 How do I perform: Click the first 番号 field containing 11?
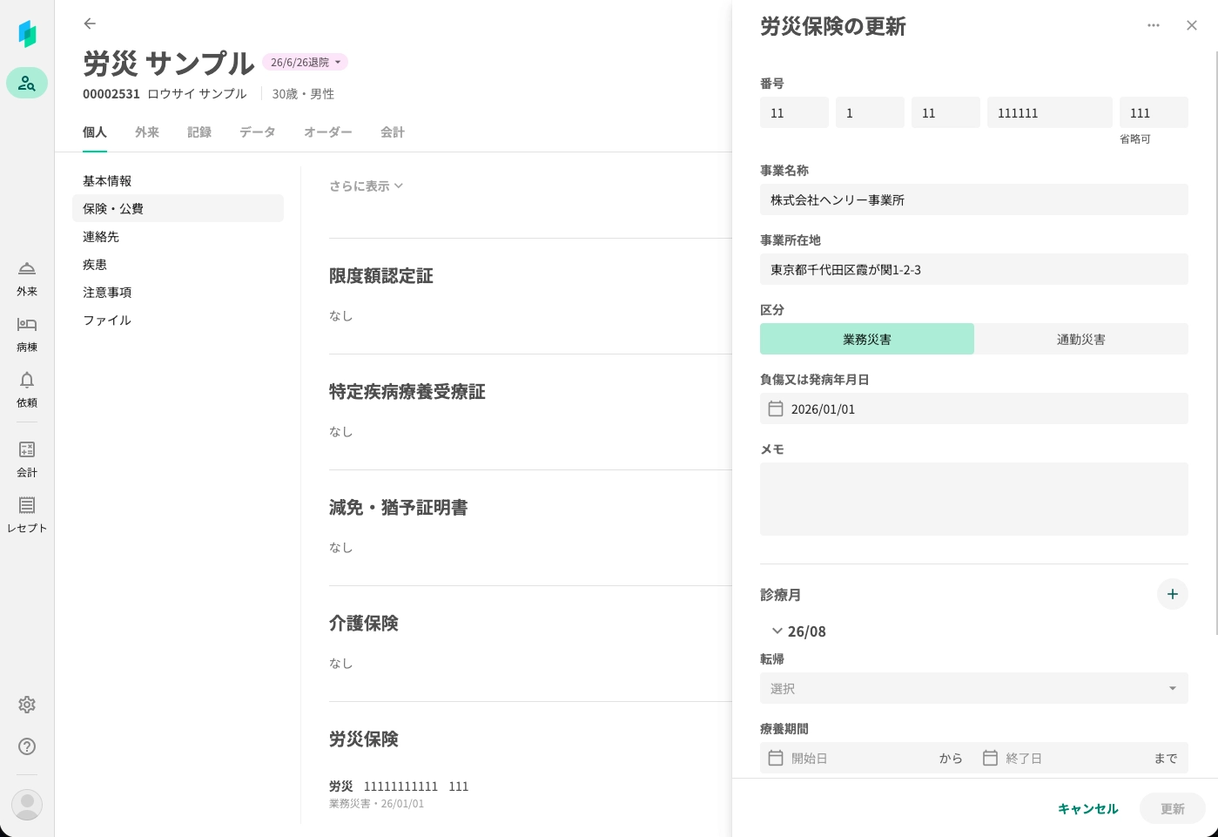[x=794, y=112]
